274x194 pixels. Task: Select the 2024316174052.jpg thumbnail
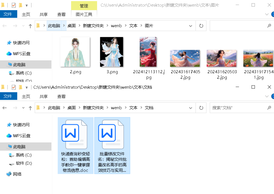pos(185,58)
